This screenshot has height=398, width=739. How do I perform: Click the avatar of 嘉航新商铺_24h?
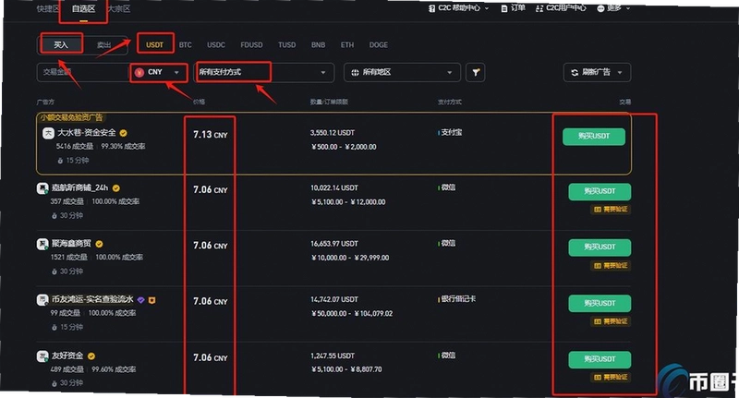pos(42,188)
